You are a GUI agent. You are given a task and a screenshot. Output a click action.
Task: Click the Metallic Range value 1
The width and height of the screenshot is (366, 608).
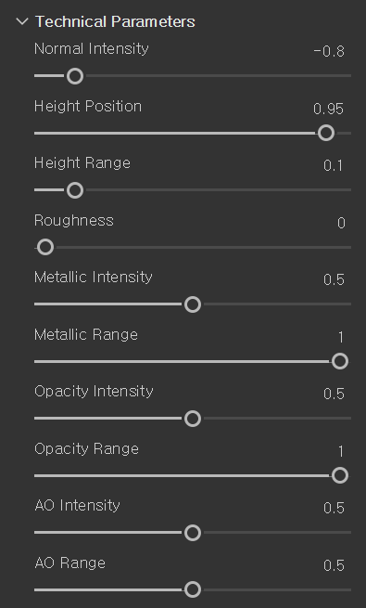tap(341, 337)
